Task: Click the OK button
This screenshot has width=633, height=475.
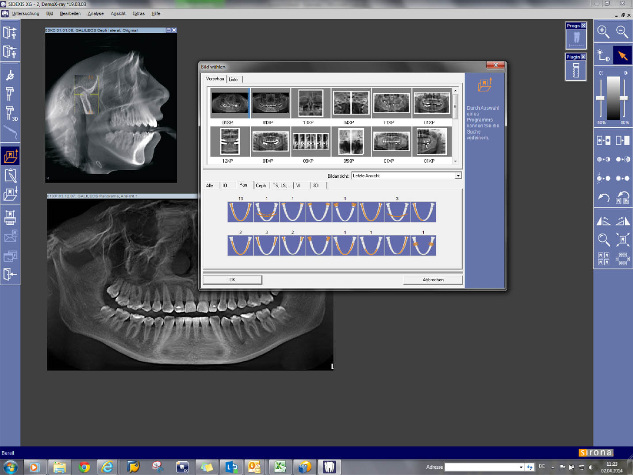Action: point(232,280)
